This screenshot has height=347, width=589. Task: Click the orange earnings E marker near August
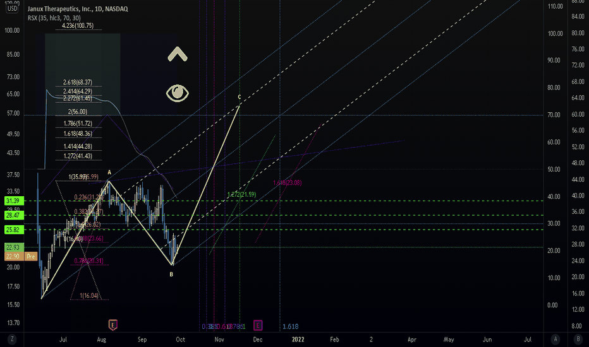(113, 326)
